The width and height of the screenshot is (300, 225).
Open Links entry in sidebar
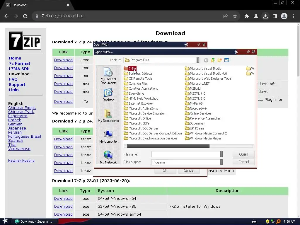[x=14, y=90]
